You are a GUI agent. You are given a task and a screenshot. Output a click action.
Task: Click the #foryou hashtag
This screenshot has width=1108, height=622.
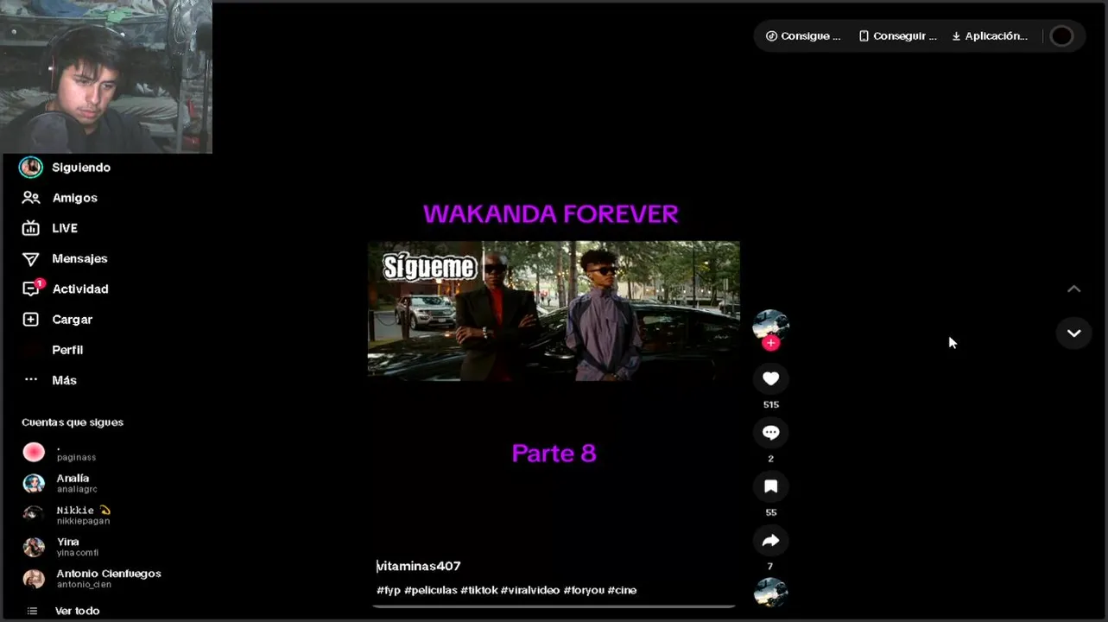point(584,590)
